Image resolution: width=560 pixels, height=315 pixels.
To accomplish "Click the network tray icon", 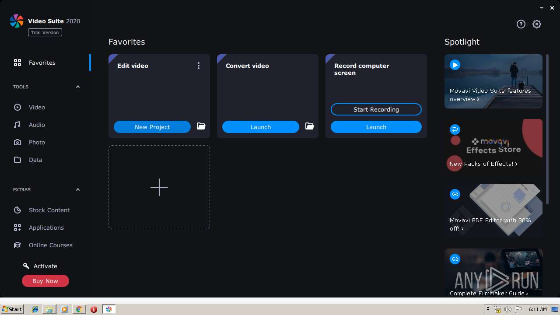I will pyautogui.click(x=497, y=309).
